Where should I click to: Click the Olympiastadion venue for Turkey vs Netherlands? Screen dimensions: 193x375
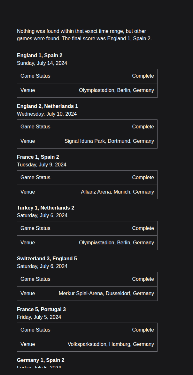coord(116,242)
